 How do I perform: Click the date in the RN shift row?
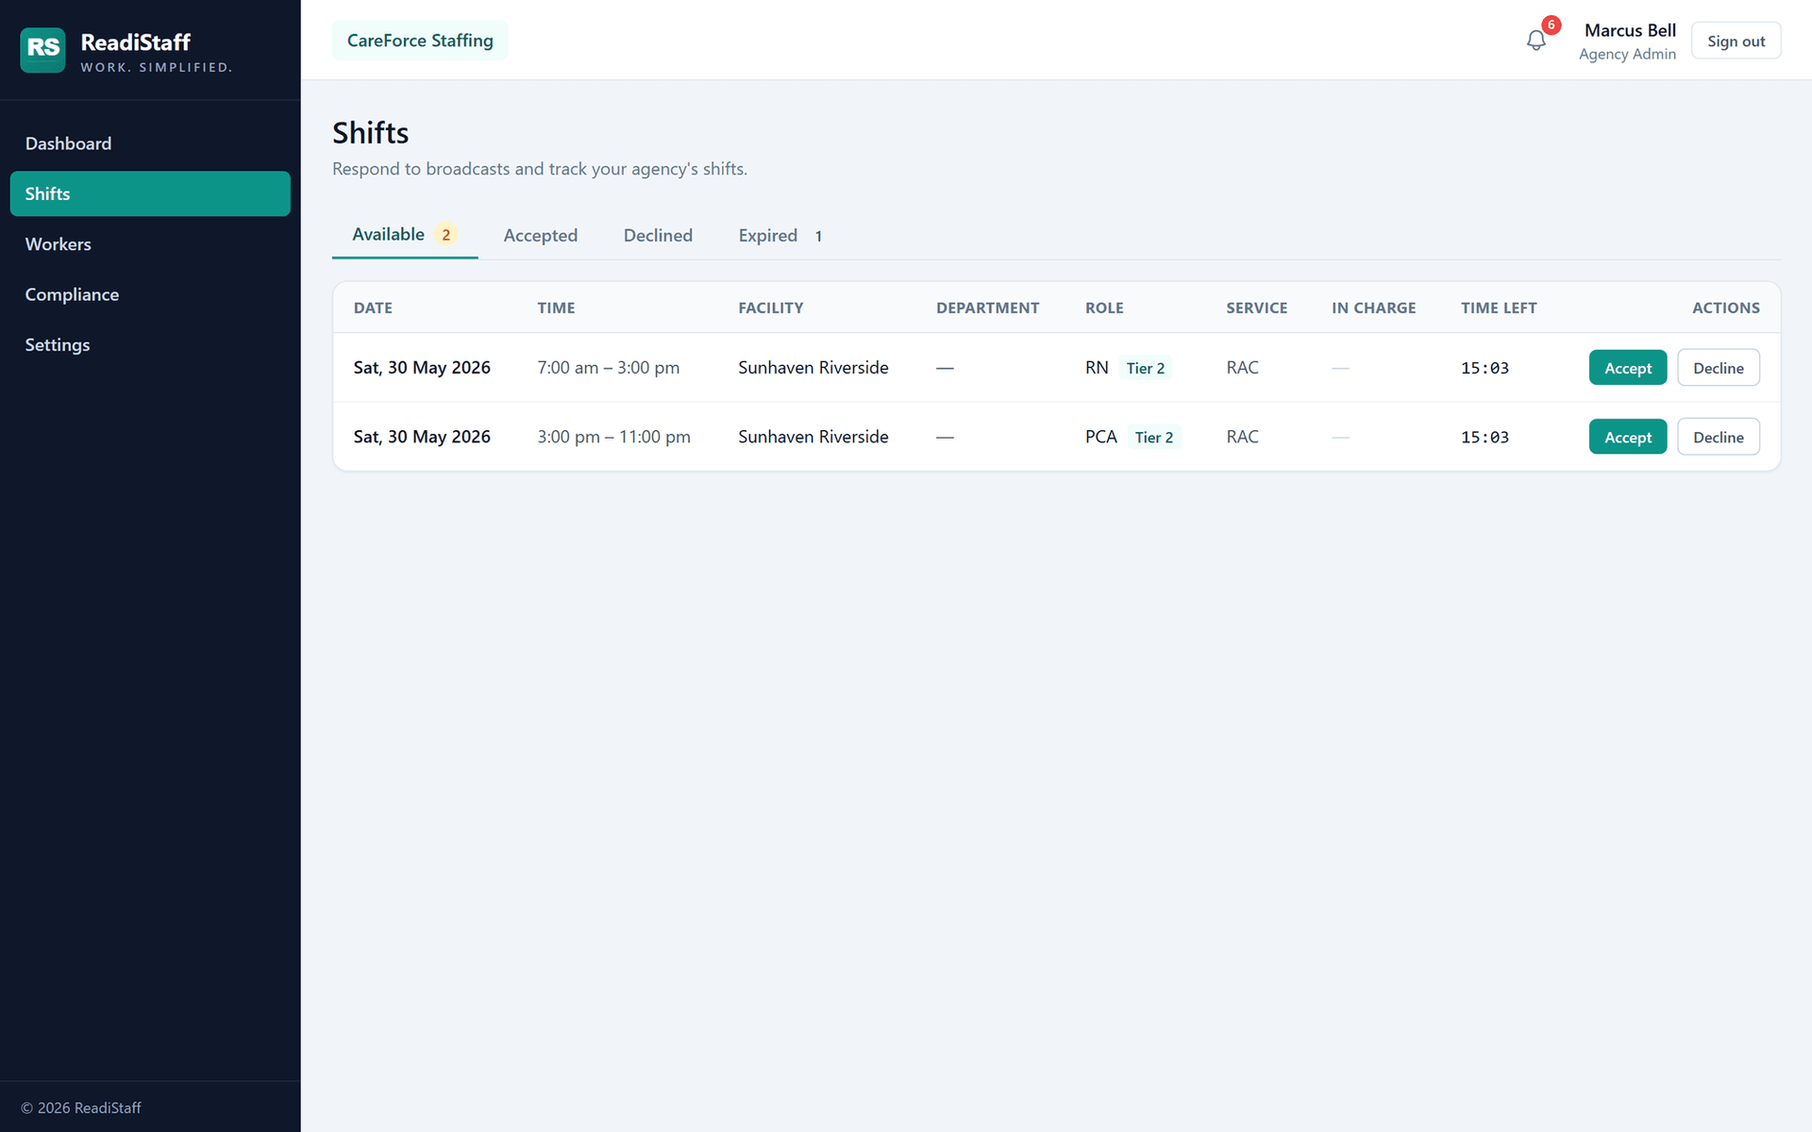[422, 368]
